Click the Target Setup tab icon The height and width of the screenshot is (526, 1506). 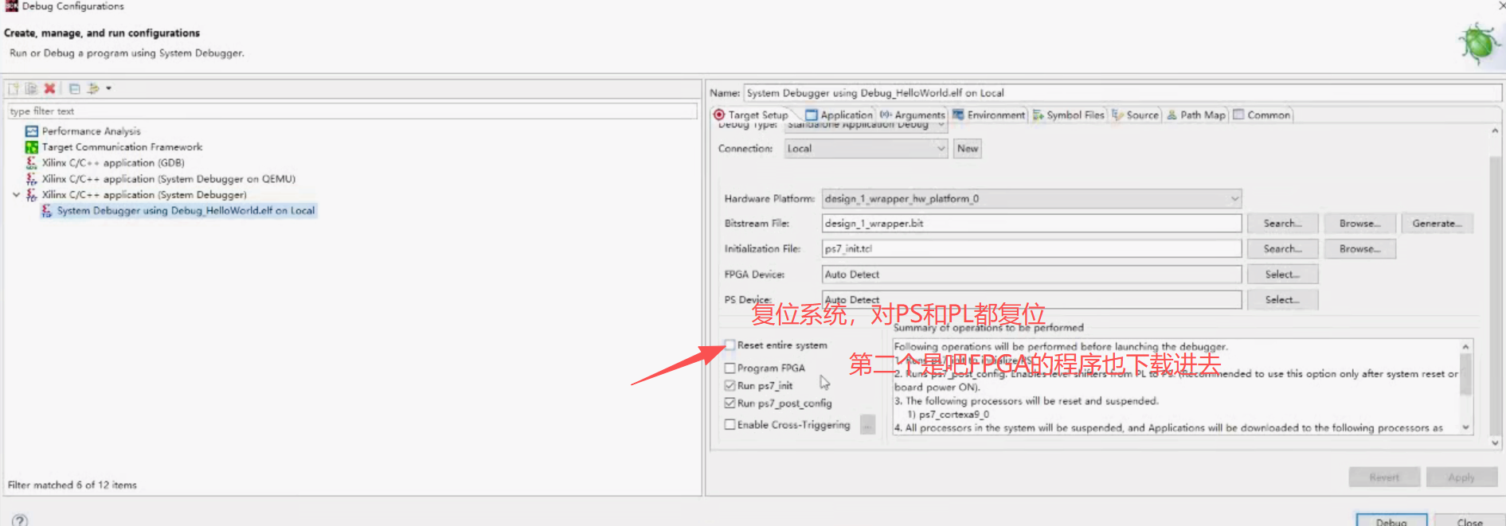(x=719, y=115)
